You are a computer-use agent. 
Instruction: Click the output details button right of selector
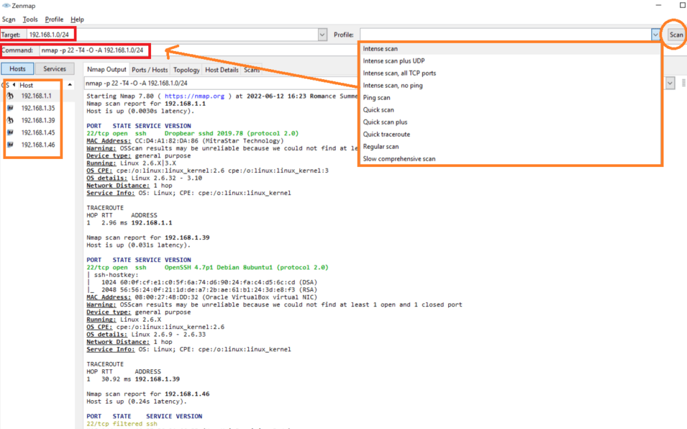click(x=684, y=83)
